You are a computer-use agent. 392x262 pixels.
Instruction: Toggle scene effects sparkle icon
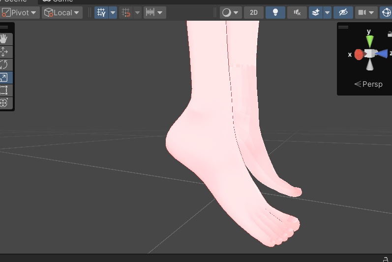[x=316, y=12]
